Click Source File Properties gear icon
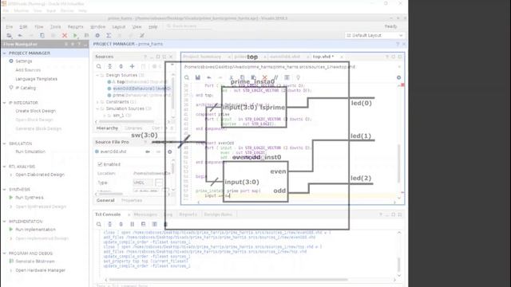This screenshot has height=287, width=511. pyautogui.click(x=170, y=151)
